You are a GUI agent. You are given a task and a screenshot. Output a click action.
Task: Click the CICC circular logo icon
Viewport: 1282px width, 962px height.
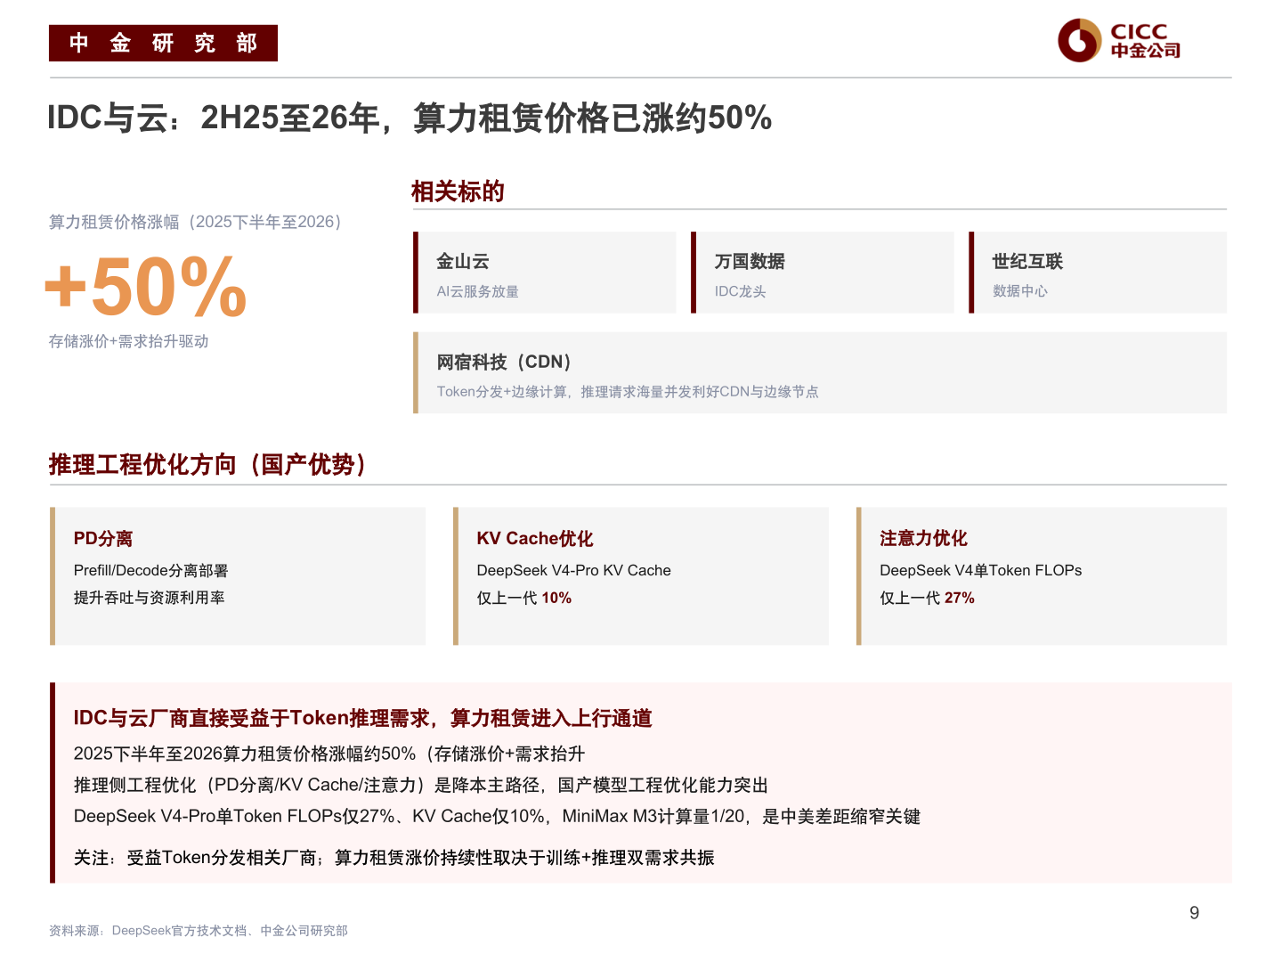point(1080,40)
